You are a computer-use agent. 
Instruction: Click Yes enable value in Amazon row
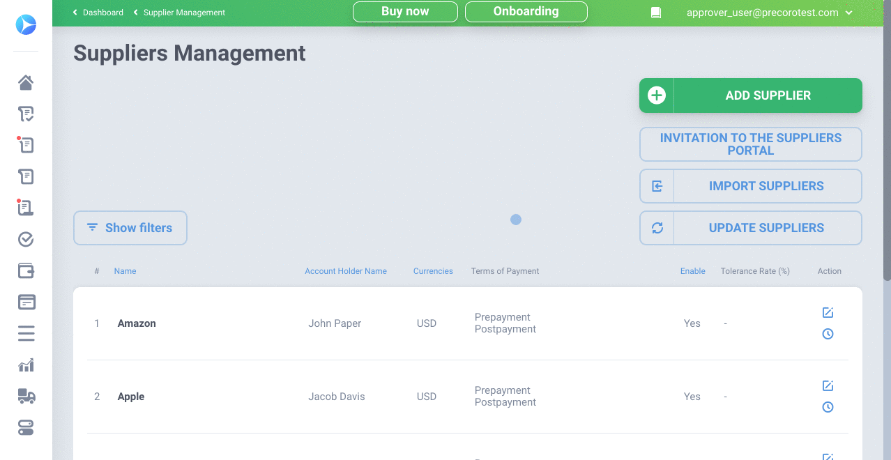coord(692,323)
